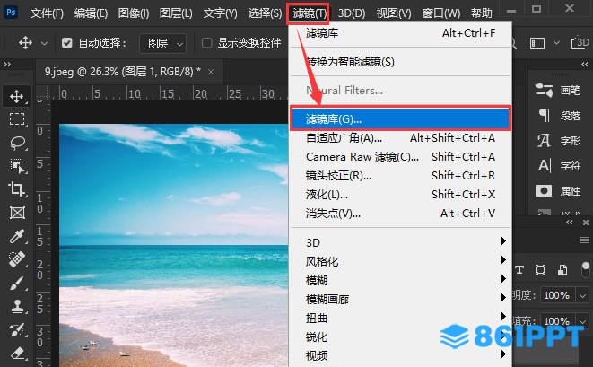Image resolution: width=593 pixels, height=367 pixels.
Task: Select the Lasso tool
Action: tap(17, 143)
